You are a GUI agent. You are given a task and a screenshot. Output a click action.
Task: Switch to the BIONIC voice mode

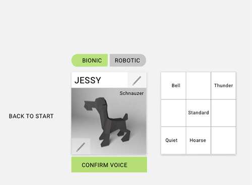90,60
